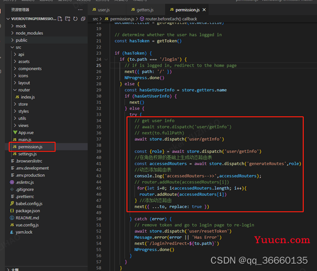Click 'Message.error' on line 53
This screenshot has width=317, height=271.
pos(150,237)
